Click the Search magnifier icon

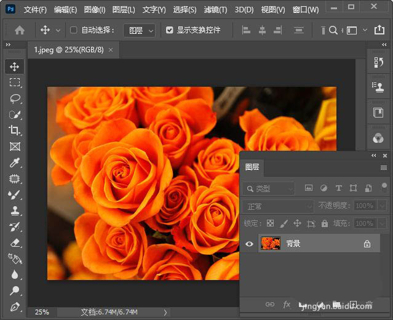pyautogui.click(x=333, y=30)
